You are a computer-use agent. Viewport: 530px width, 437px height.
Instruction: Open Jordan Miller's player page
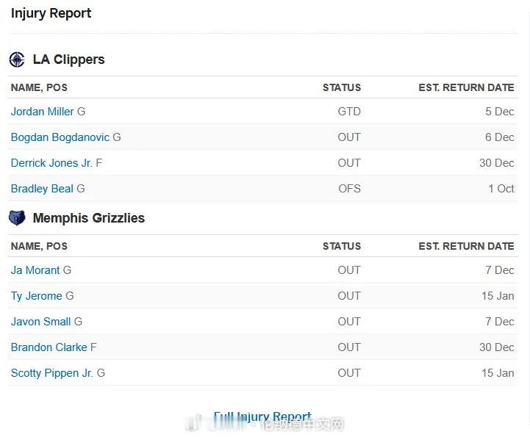pyautogui.click(x=43, y=112)
